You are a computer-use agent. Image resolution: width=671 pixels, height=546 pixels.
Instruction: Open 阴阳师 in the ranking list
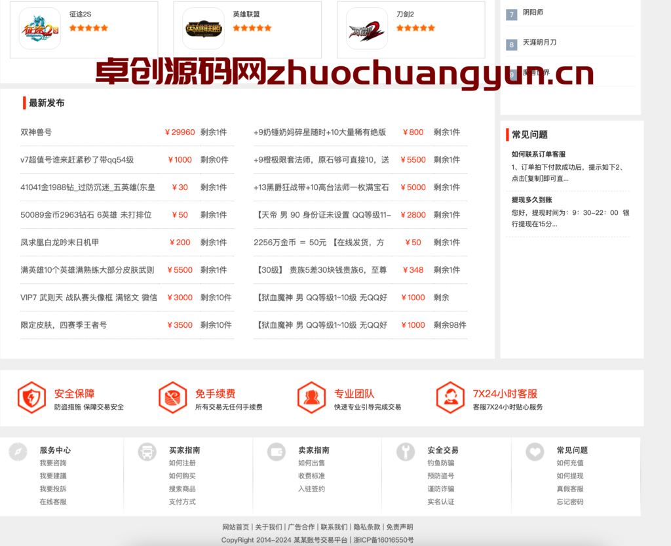533,12
